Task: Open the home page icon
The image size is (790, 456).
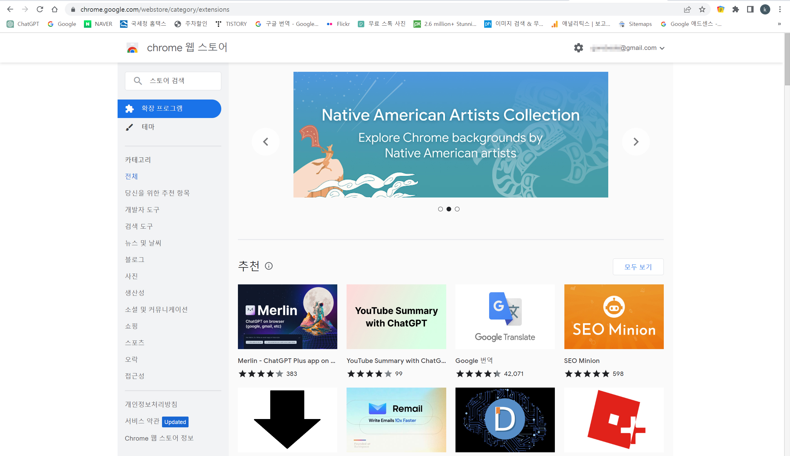Action: pos(55,9)
